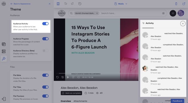Switch to mobile preview icon
The width and height of the screenshot is (188, 103).
coord(176,4)
